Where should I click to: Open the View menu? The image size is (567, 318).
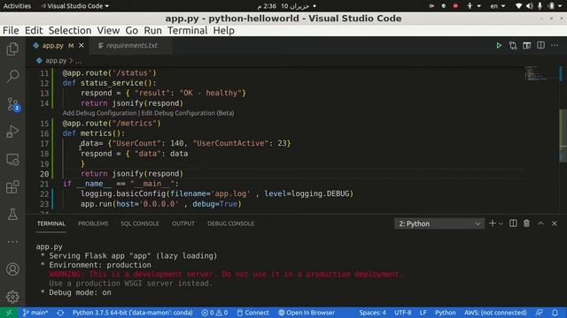[x=108, y=31]
